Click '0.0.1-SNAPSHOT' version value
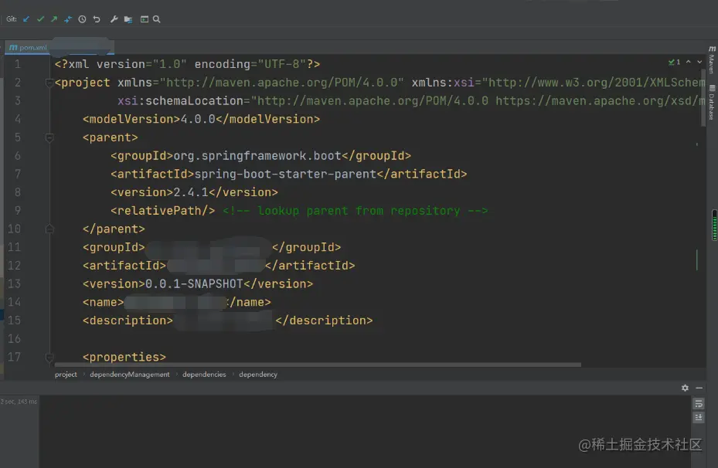 pyautogui.click(x=194, y=284)
